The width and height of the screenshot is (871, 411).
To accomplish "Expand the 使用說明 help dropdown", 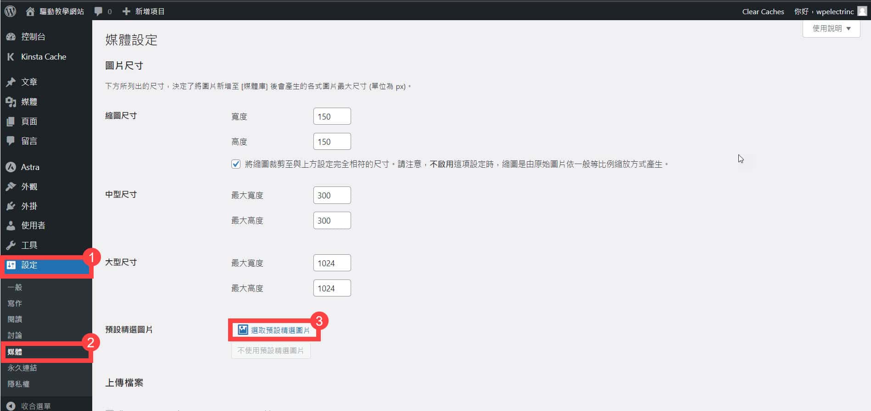I will point(831,28).
